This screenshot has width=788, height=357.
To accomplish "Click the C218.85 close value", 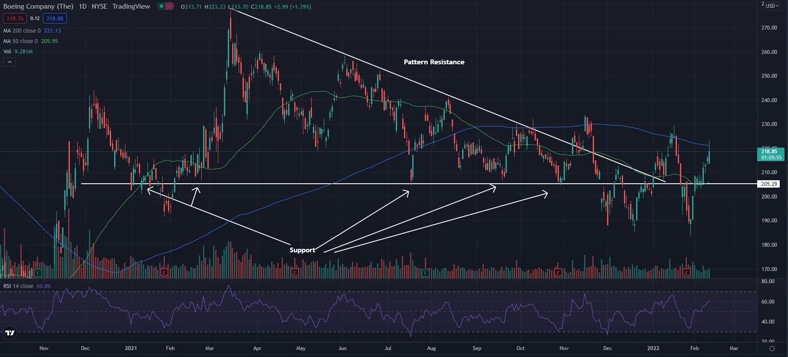I will (261, 7).
